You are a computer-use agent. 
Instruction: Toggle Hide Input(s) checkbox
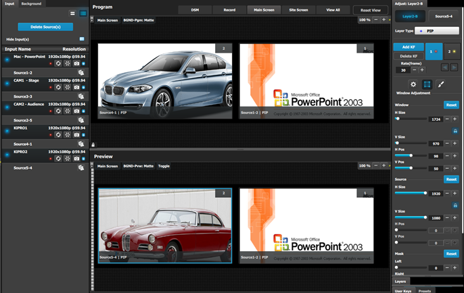pyautogui.click(x=82, y=39)
